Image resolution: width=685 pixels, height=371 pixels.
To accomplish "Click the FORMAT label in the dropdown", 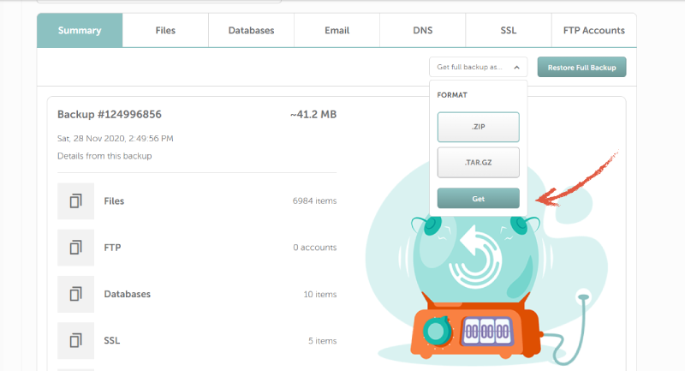I will pyautogui.click(x=452, y=95).
